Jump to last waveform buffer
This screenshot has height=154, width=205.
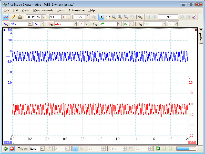(x=188, y=17)
